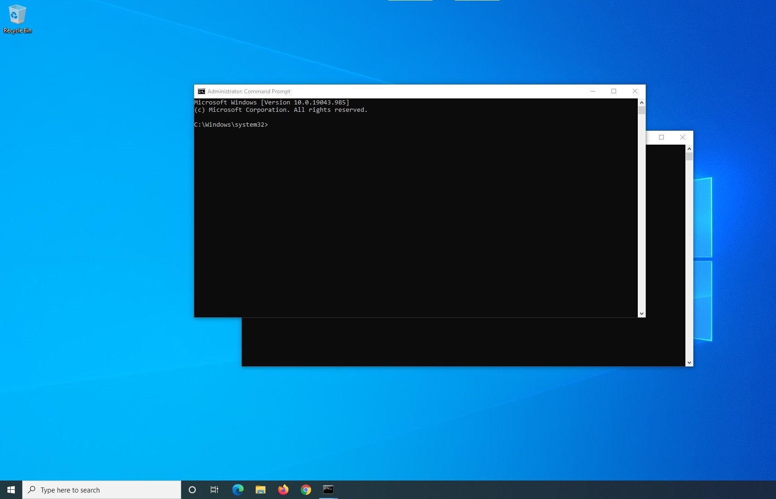Select the Command Prompt taskbar icon

pyautogui.click(x=328, y=490)
